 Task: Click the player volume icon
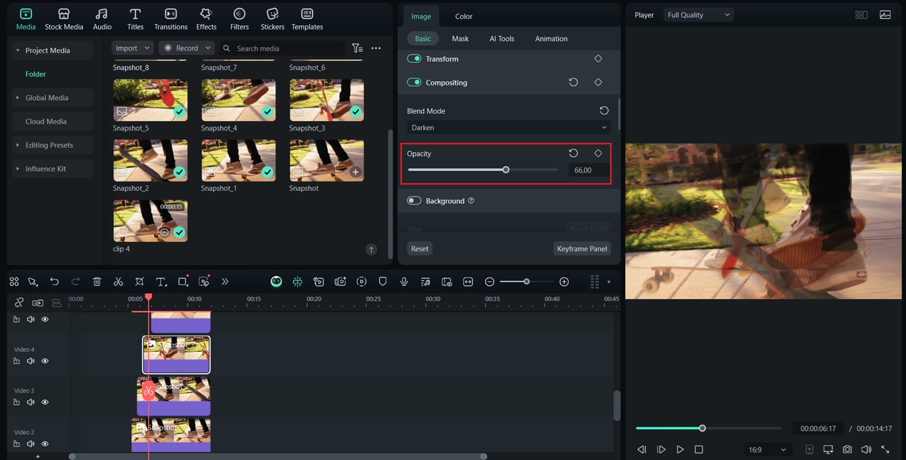pyautogui.click(x=866, y=450)
